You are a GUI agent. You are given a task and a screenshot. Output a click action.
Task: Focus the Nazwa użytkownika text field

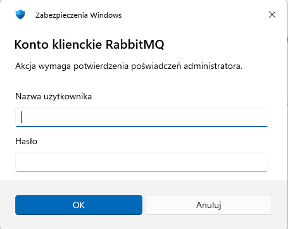142,117
